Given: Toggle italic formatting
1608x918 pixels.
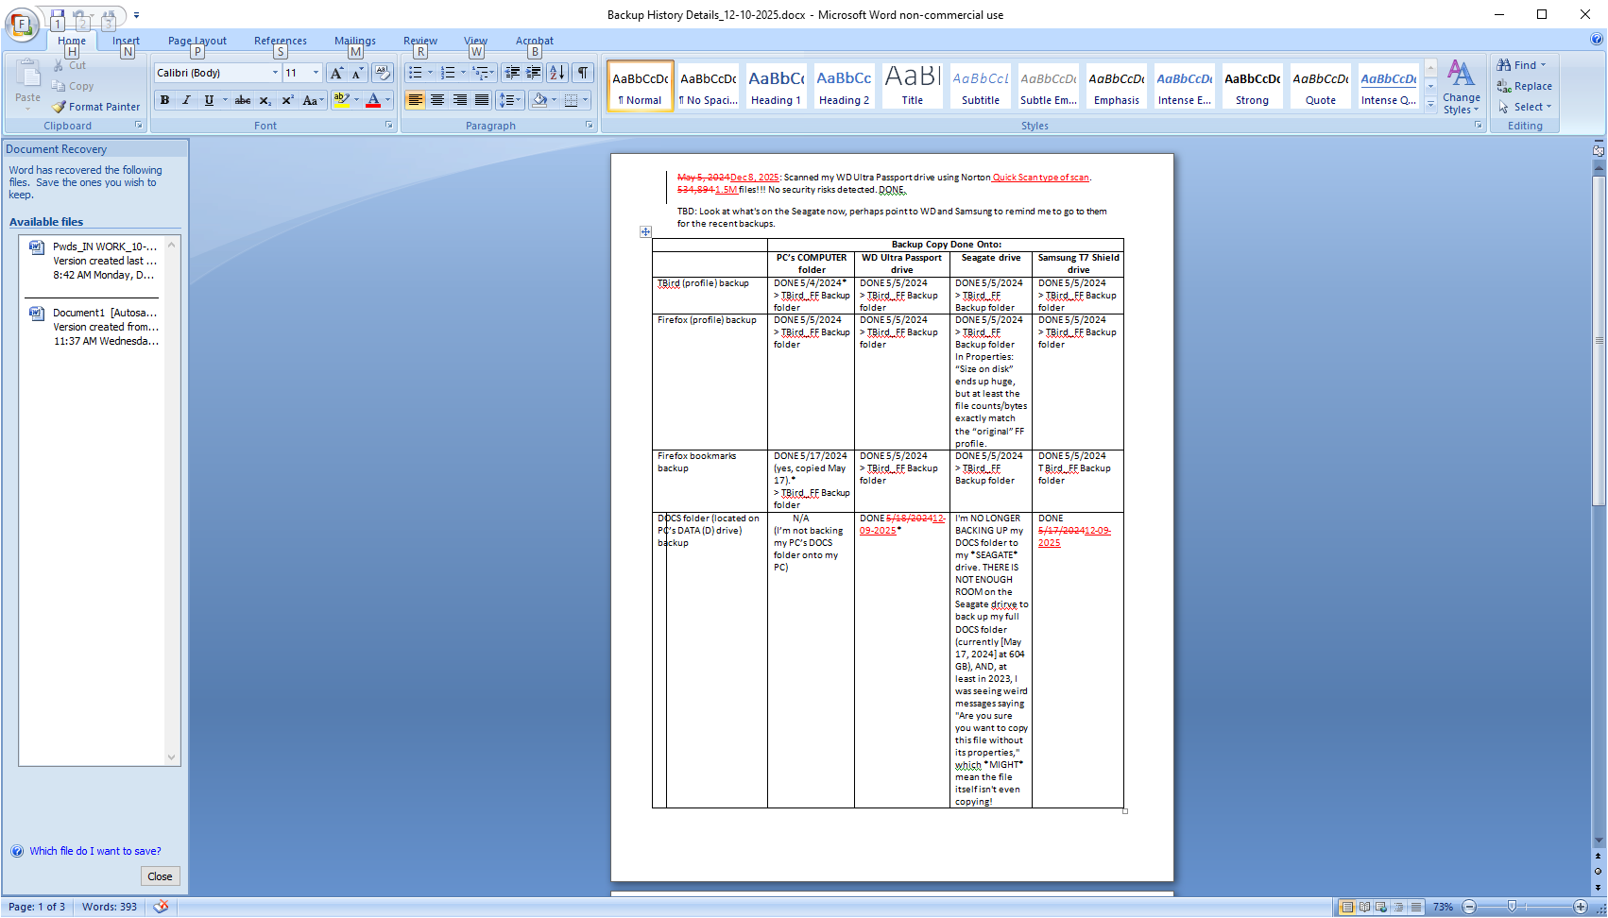Looking at the screenshot, I should pyautogui.click(x=187, y=100).
